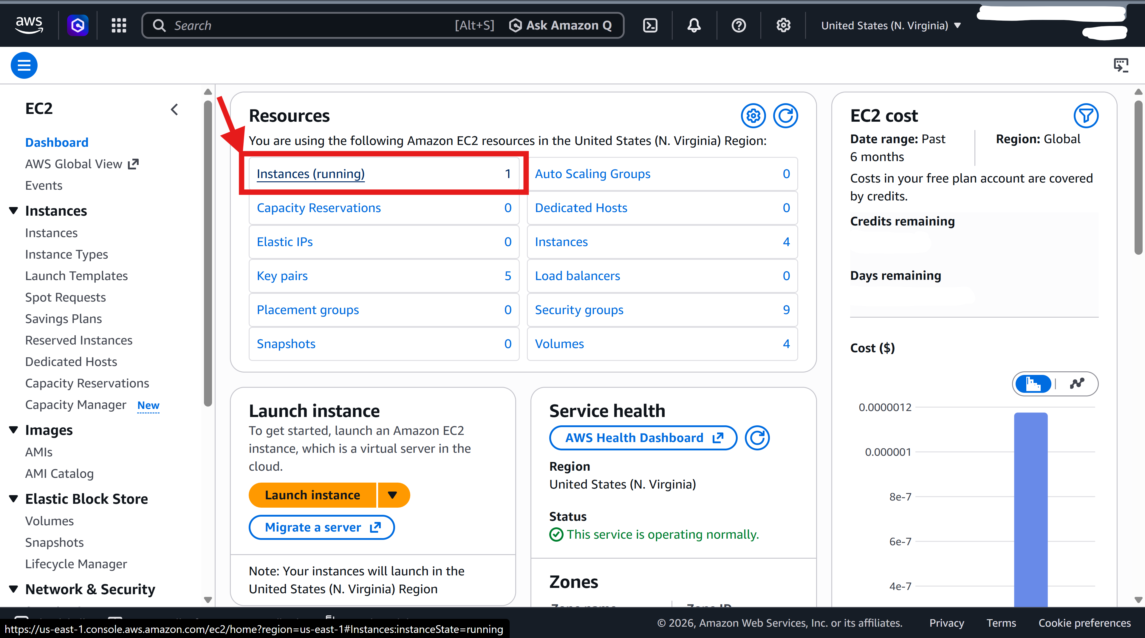
Task: Open Instances (running) resource link
Action: tap(311, 174)
